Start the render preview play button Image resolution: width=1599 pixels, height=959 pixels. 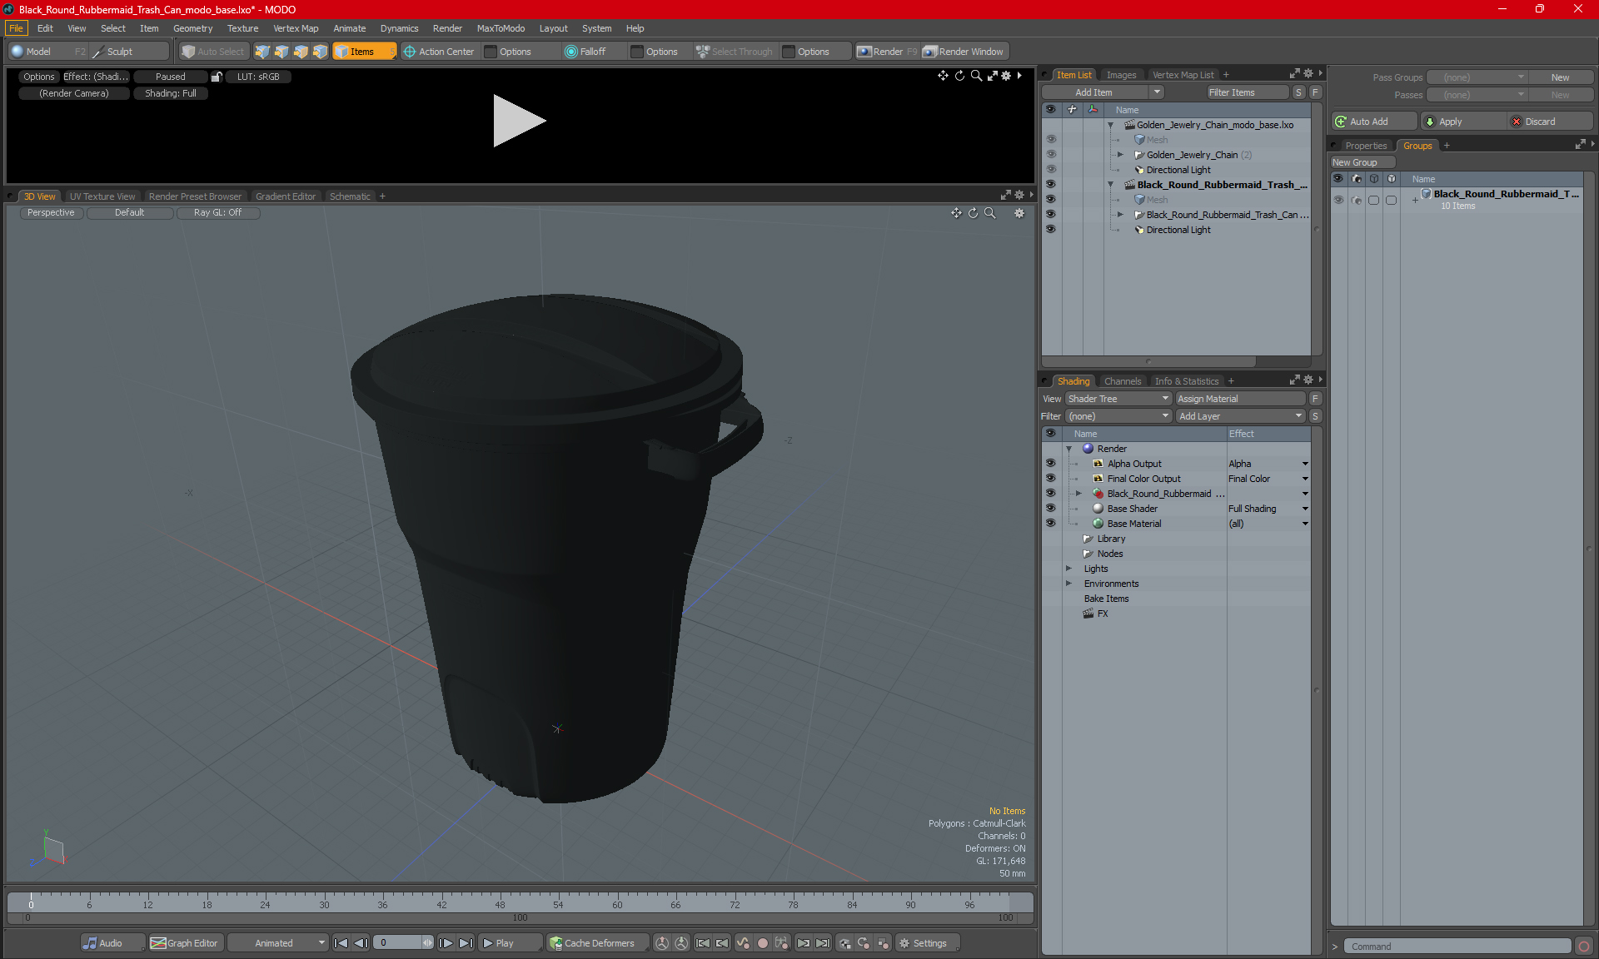tap(519, 121)
